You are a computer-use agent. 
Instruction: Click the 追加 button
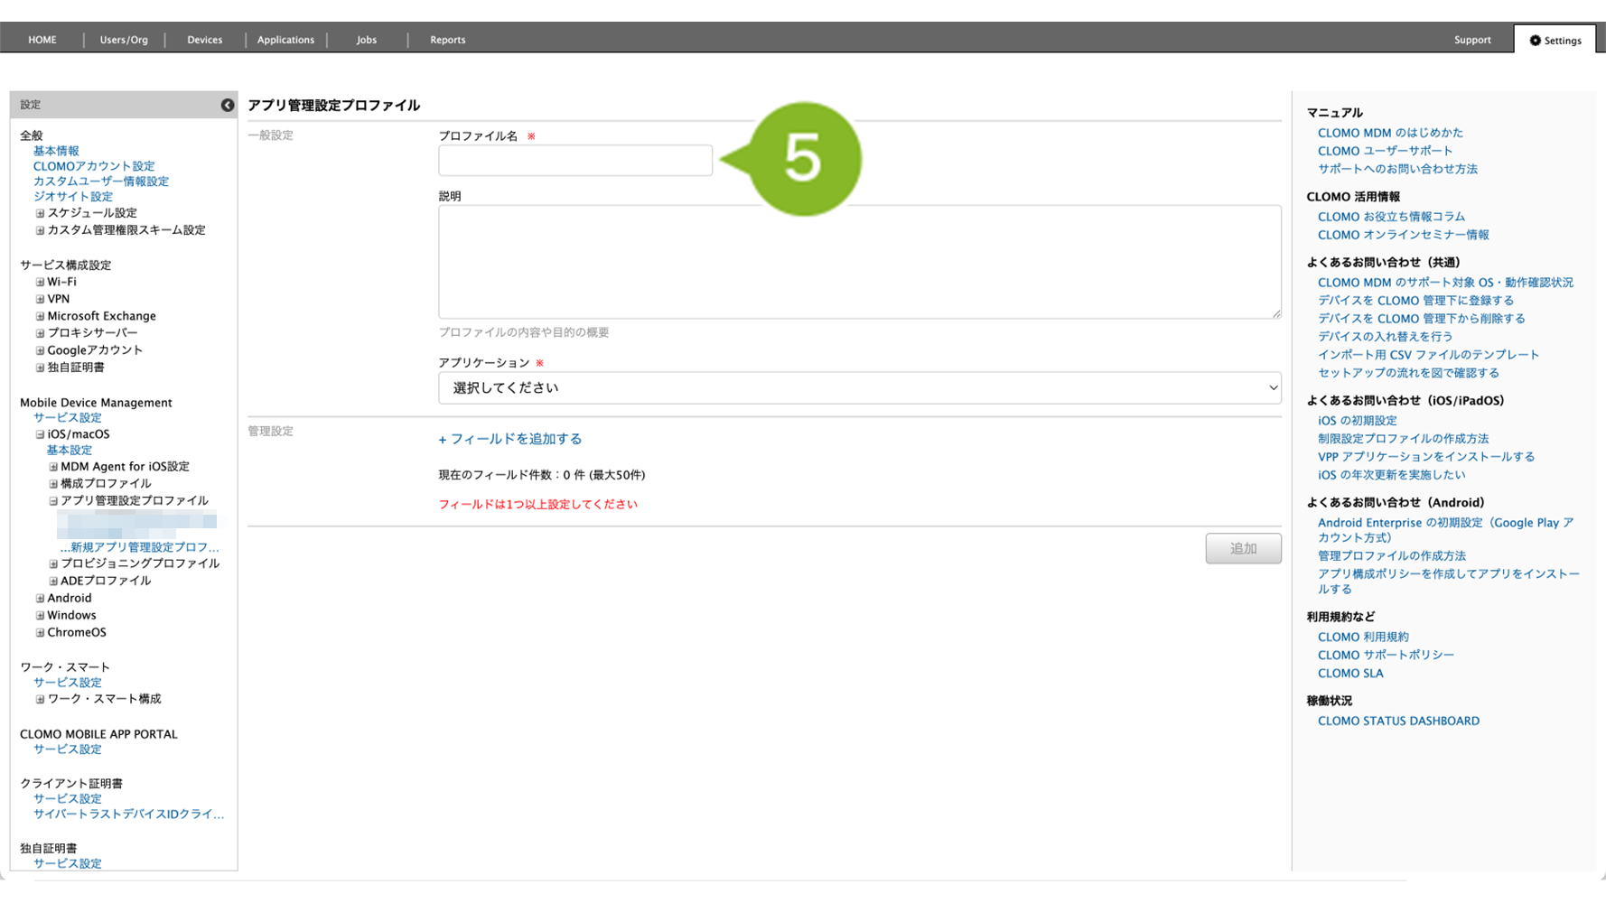[x=1242, y=549]
